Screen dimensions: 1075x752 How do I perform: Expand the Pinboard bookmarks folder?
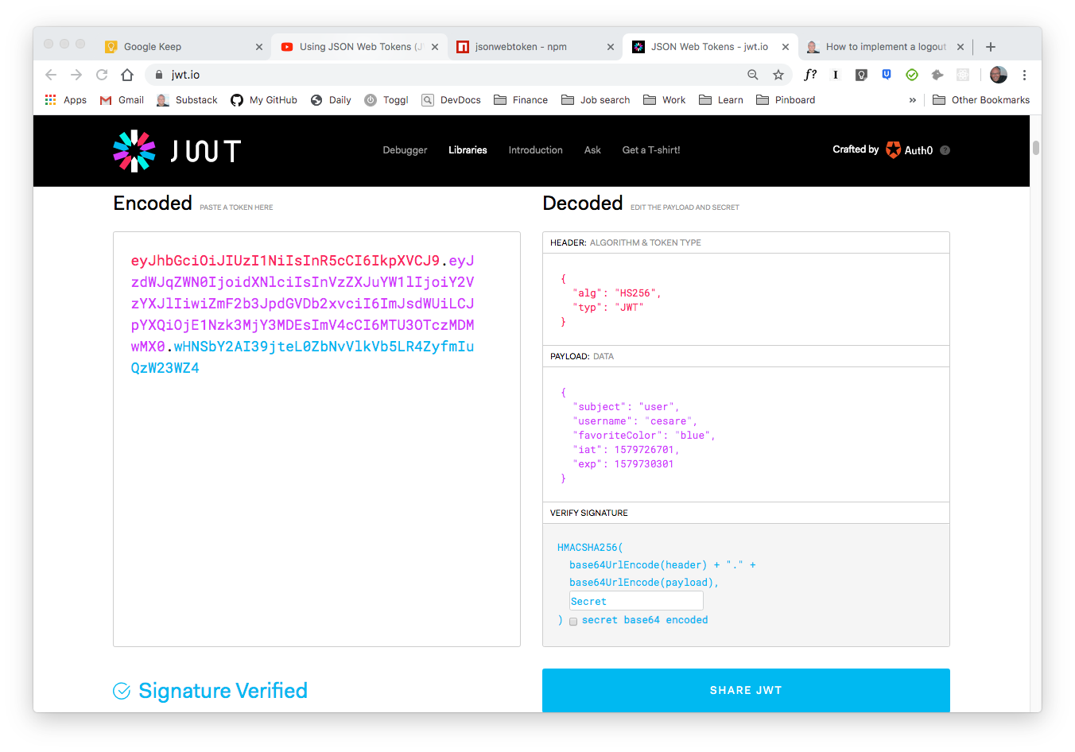786,100
